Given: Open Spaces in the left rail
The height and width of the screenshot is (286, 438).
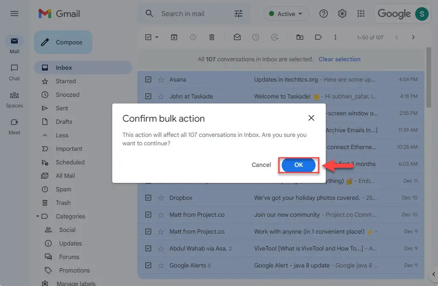Looking at the screenshot, I should click(14, 100).
